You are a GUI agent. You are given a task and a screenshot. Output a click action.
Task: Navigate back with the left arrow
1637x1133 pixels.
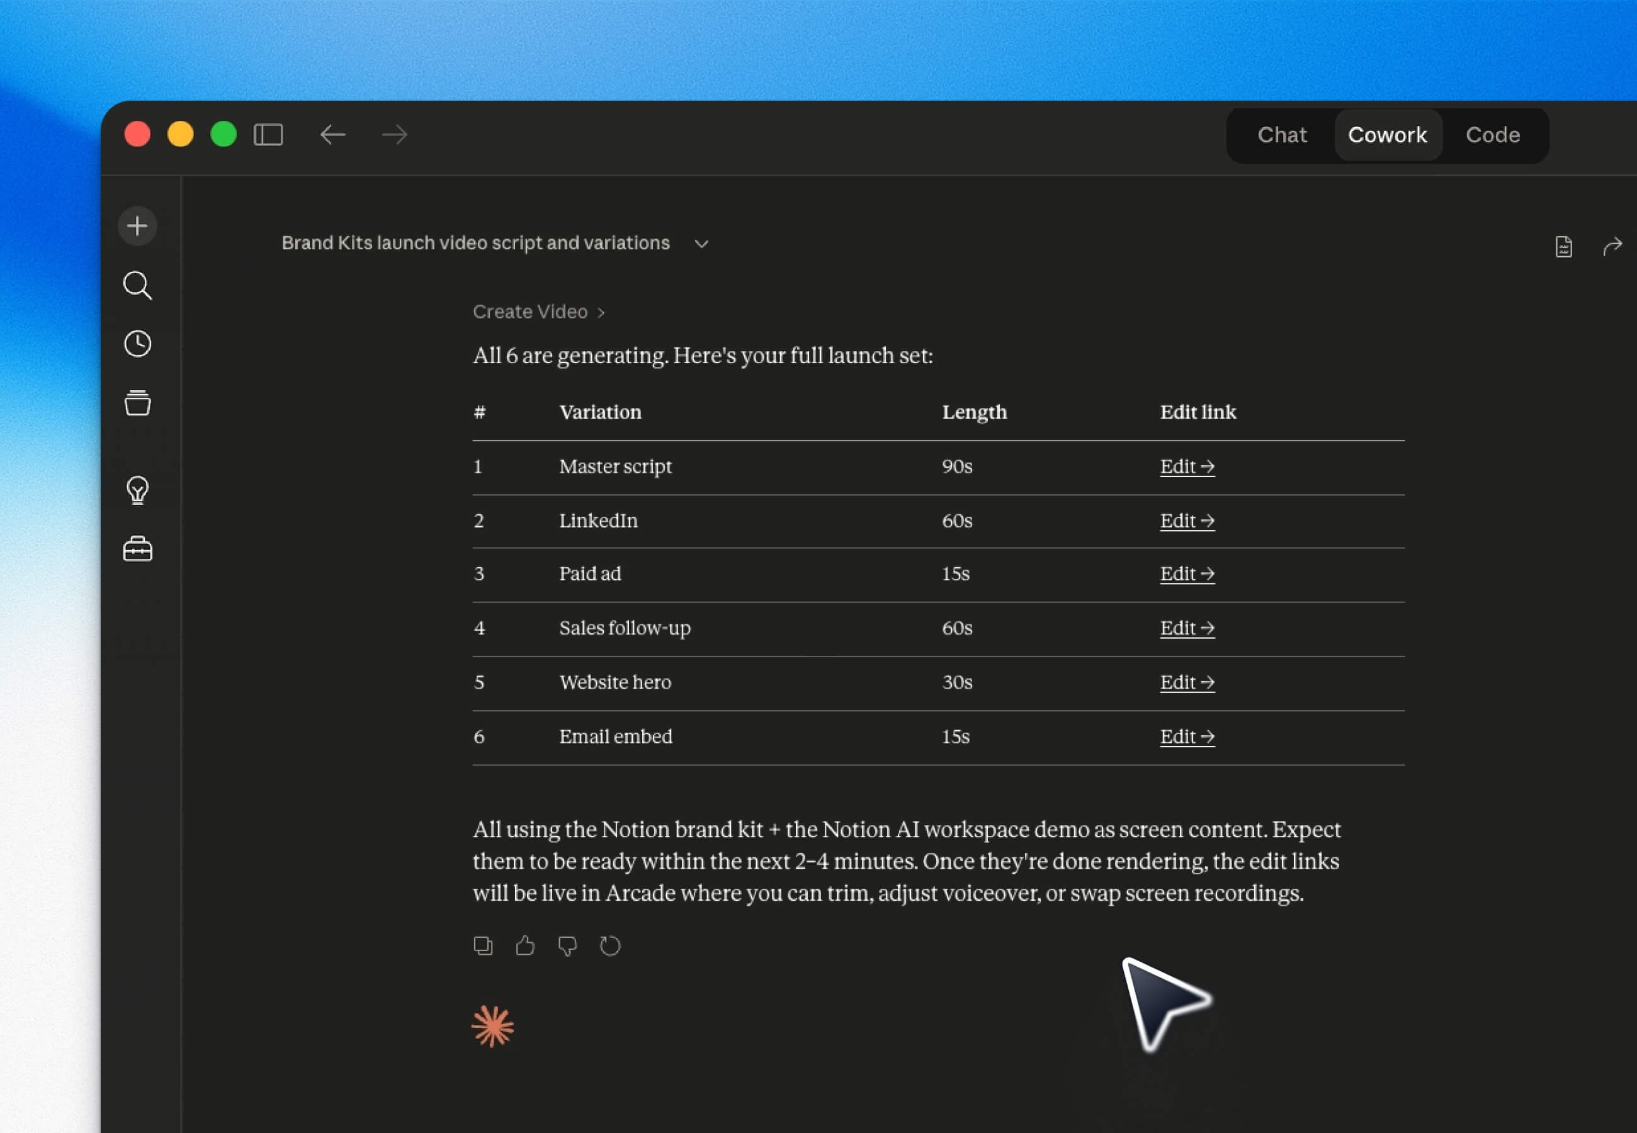point(332,134)
